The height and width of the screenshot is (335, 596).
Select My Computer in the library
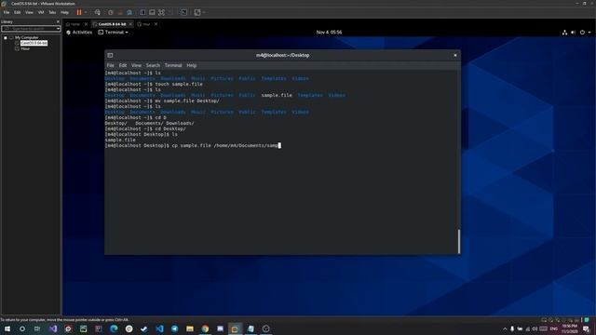point(27,37)
